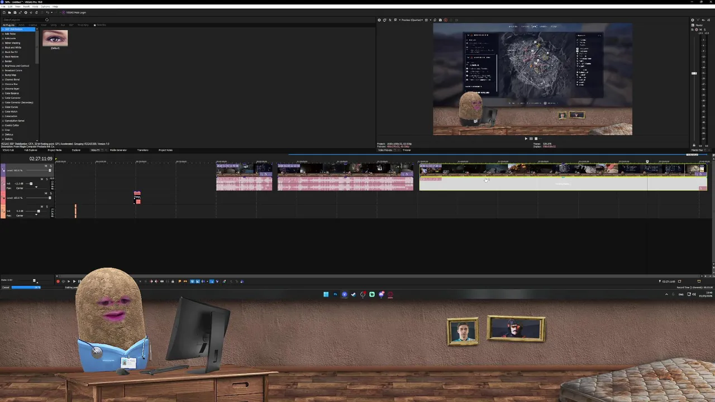Screen dimensions: 715x402
Task: Click the Master bus volume fader
Action: coord(694,73)
